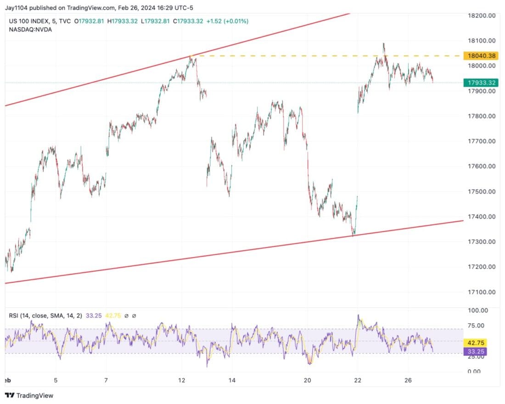Select the NASDAQ:NVDA comparison ticker
This screenshot has height=404, width=505.
(29, 29)
